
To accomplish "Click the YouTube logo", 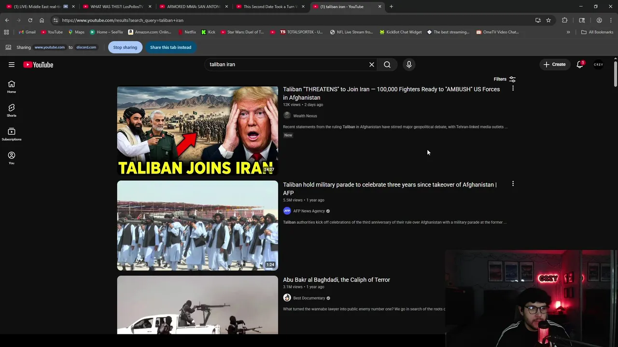I will (x=38, y=65).
